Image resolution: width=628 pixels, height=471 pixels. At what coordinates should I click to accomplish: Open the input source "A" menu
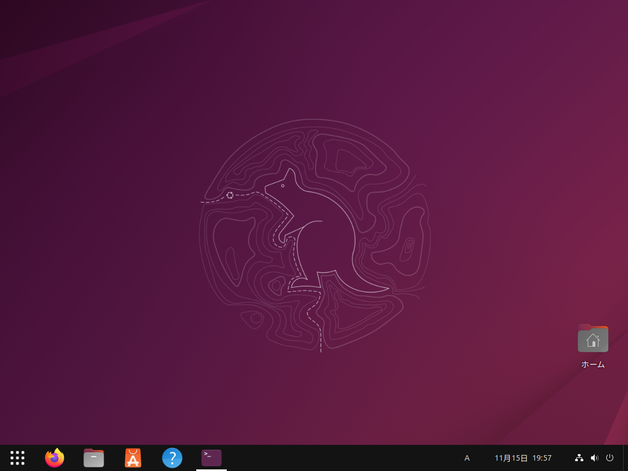467,458
